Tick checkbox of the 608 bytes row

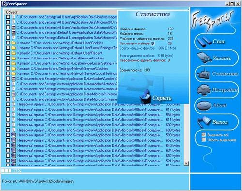point(8,130)
